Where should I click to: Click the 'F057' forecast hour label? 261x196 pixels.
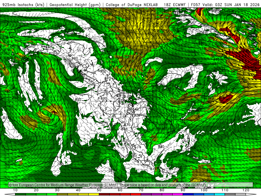[x=195, y=5]
